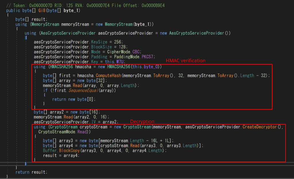The width and height of the screenshot is (294, 179).
Task: Click the Token RID comment line
Action: 86,5
